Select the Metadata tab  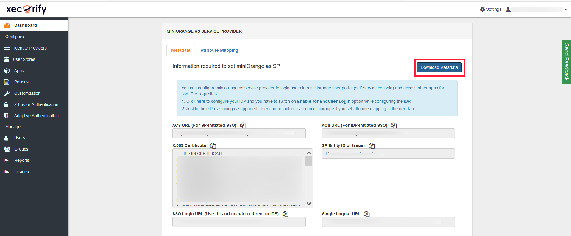click(x=181, y=50)
